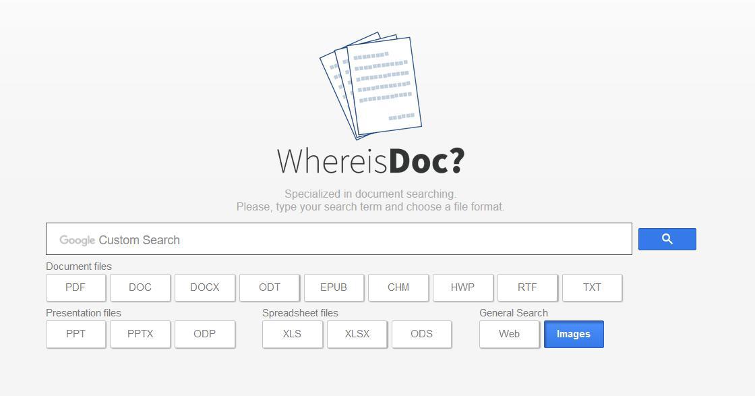
Task: Click the 'Spreadsheet files' label
Action: click(x=301, y=313)
